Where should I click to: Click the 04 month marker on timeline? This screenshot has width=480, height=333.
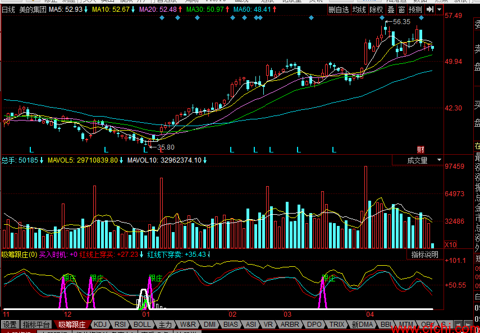pos(370,314)
